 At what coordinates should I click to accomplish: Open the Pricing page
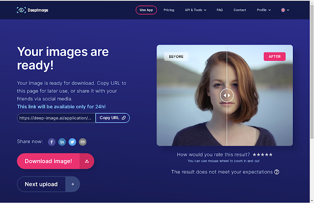point(169,10)
